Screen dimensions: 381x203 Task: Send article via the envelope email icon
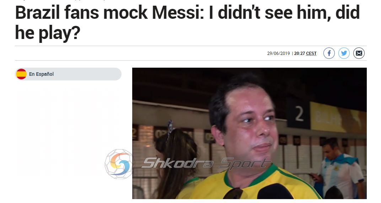tap(359, 53)
